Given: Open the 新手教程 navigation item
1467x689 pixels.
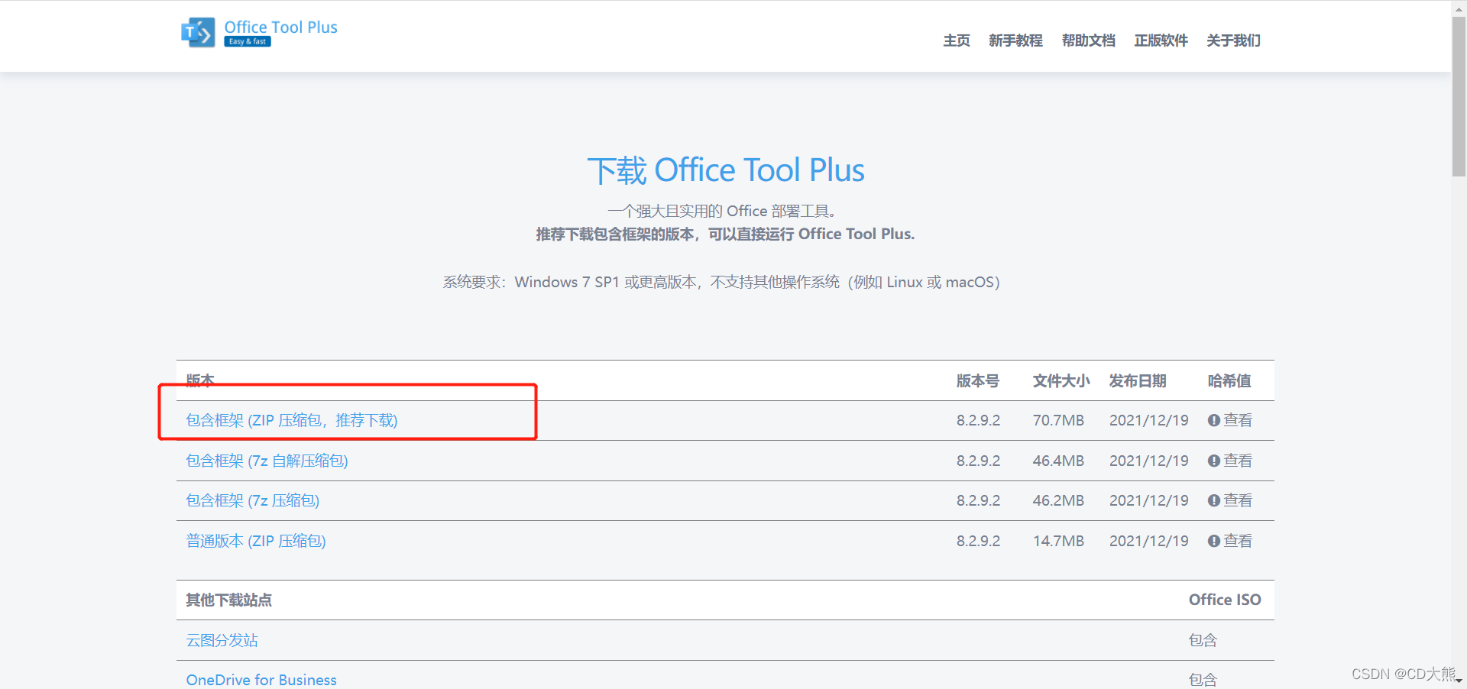Looking at the screenshot, I should pyautogui.click(x=1015, y=40).
